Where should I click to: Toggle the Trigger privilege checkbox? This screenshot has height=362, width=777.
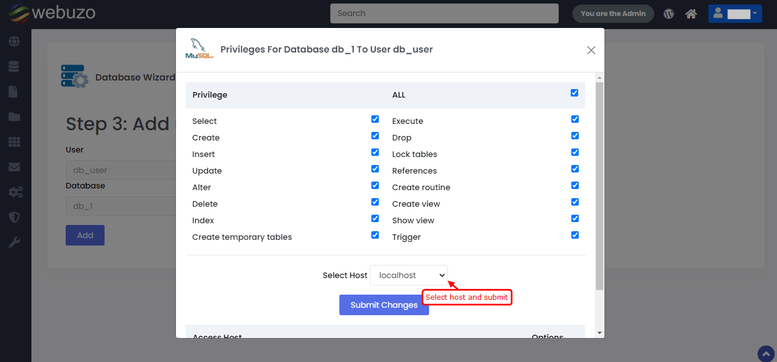click(574, 235)
